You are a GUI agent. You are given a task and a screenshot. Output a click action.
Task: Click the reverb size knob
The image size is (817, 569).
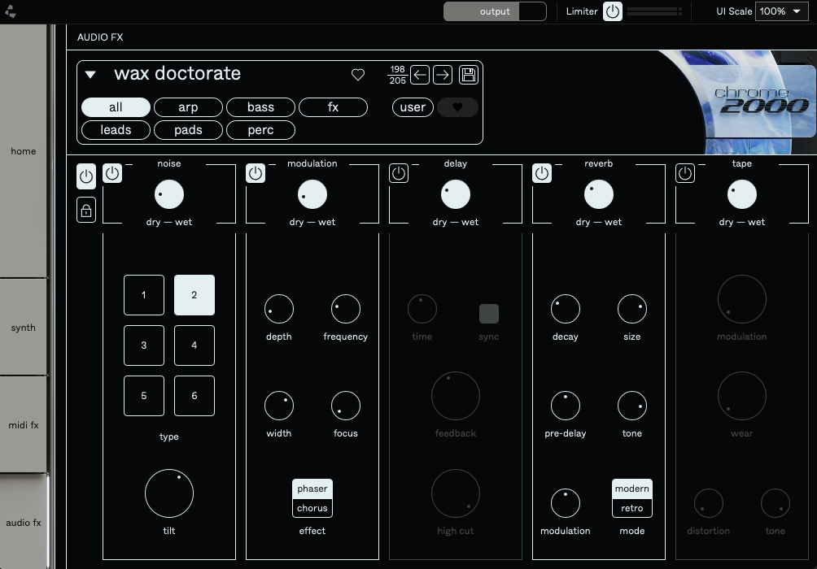click(632, 309)
